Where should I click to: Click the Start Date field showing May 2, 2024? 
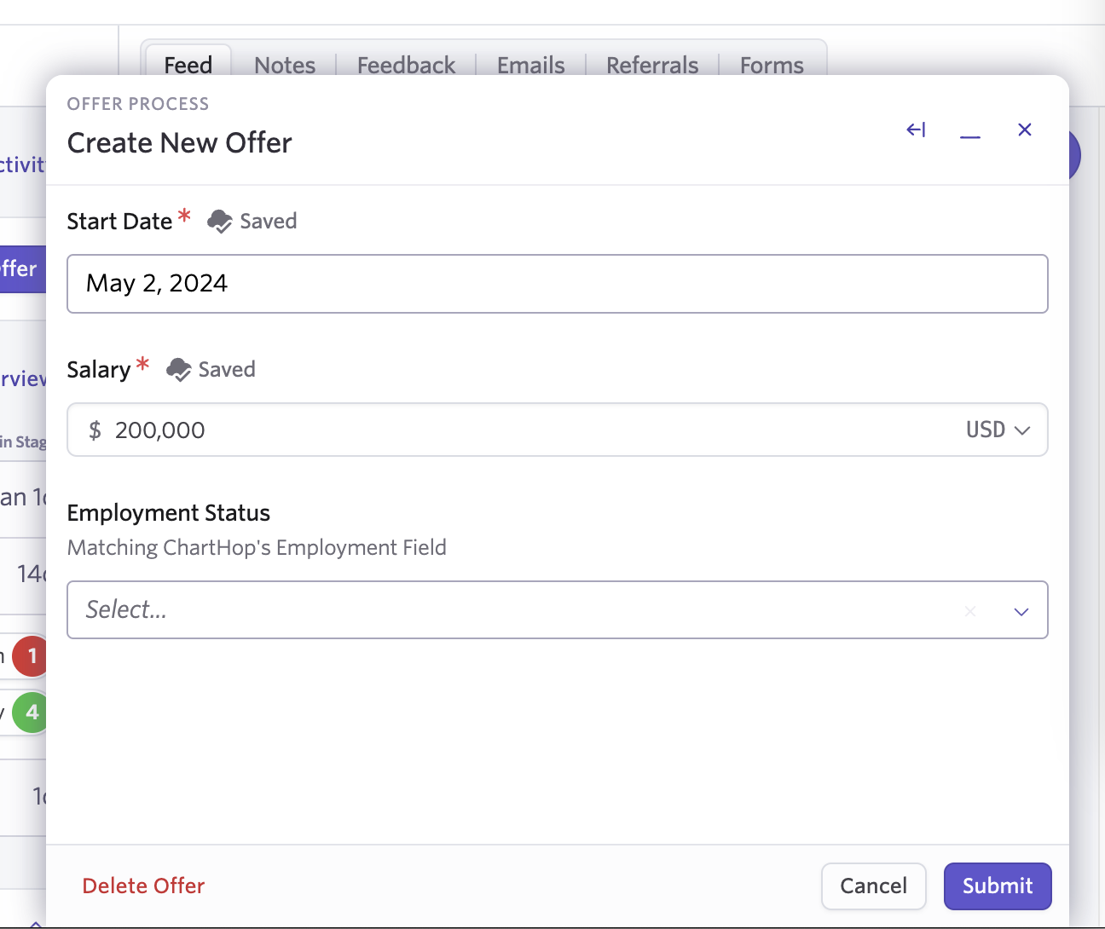pyautogui.click(x=557, y=284)
